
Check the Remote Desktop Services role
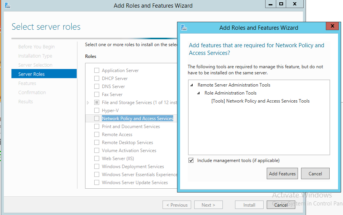(x=97, y=143)
